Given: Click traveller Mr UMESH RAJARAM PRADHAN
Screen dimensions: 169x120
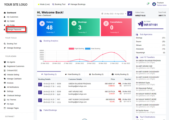Looking at the screenshot, I should tap(148, 61).
